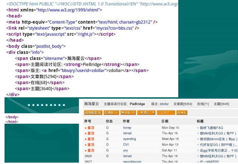Click the div class="info" code line

[25, 52]
